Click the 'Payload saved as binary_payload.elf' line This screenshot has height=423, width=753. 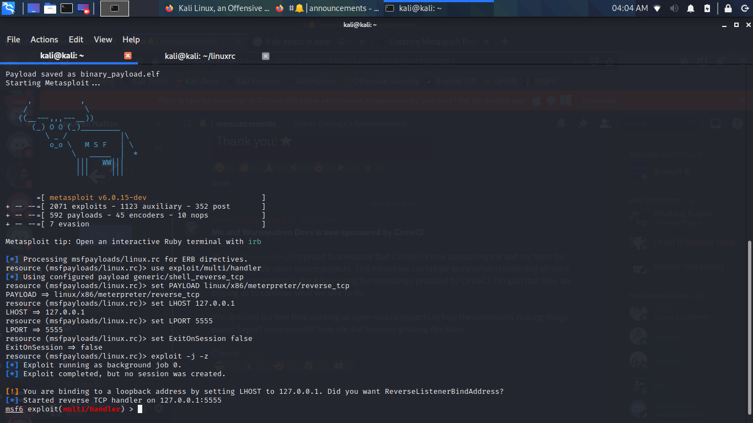pos(83,74)
